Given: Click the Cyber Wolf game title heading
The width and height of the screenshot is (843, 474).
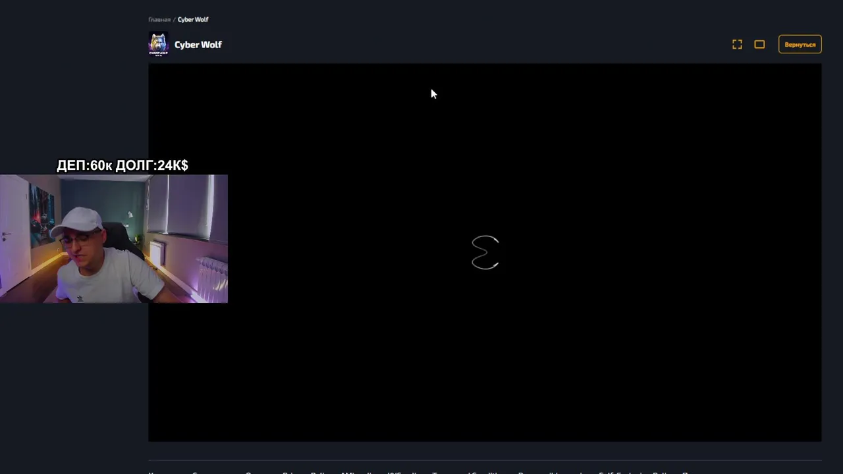Looking at the screenshot, I should pos(198,45).
